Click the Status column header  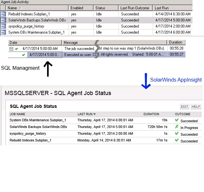coord(106,8)
